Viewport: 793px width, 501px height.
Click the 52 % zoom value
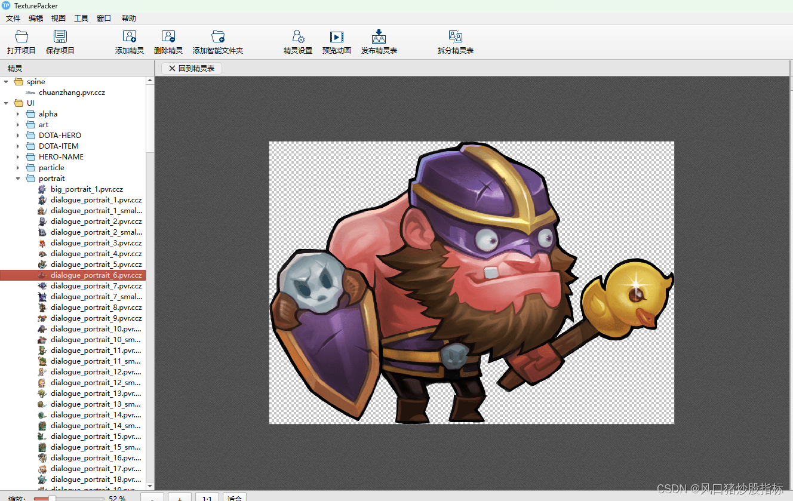pos(117,499)
